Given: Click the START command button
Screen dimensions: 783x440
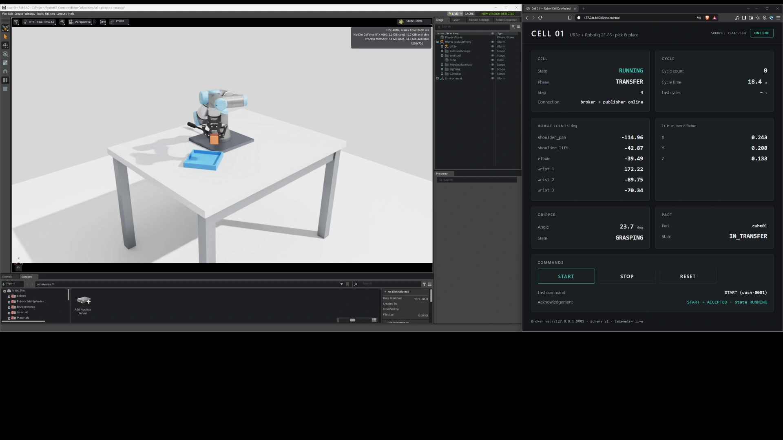Looking at the screenshot, I should [566, 276].
